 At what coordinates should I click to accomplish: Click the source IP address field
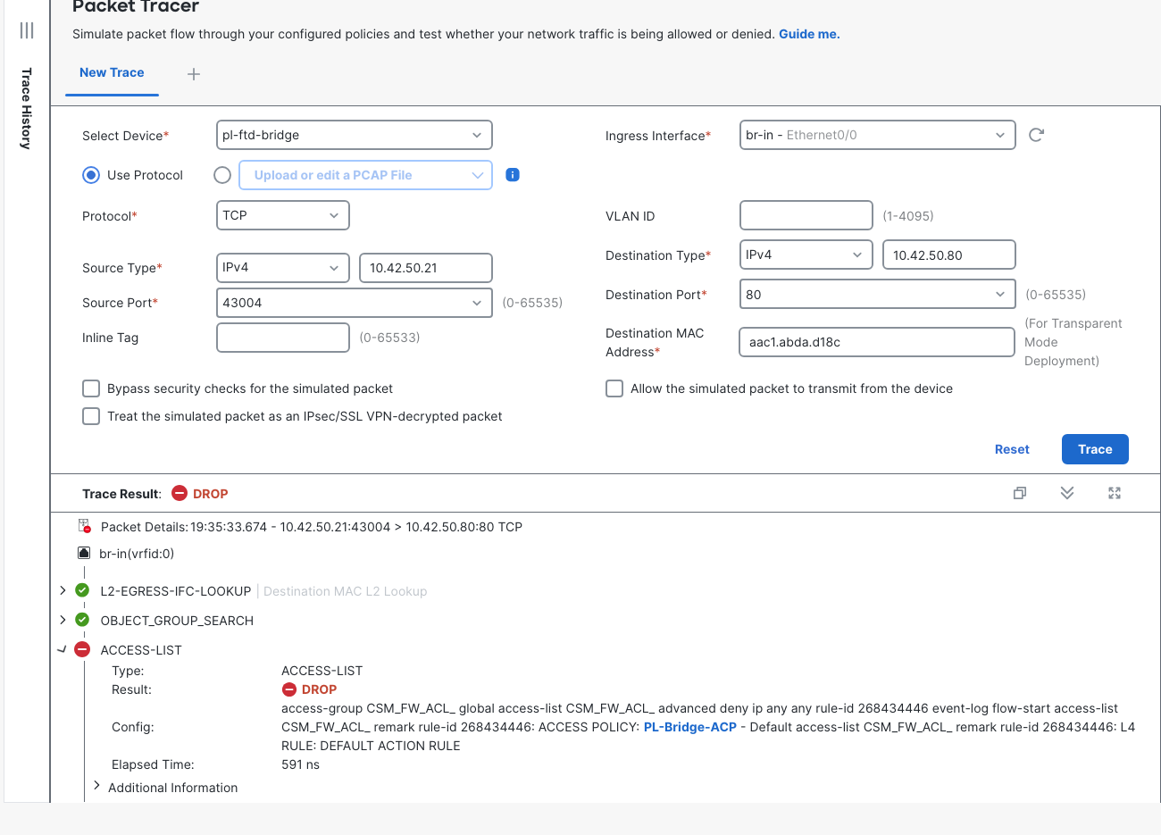tap(426, 268)
